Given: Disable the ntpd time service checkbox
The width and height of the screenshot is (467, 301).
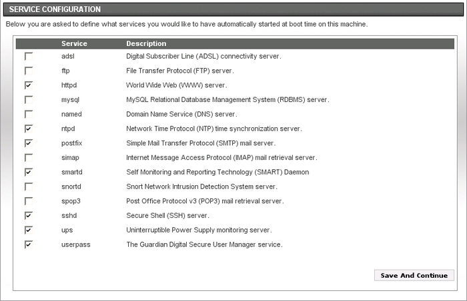Looking at the screenshot, I should (x=29, y=129).
